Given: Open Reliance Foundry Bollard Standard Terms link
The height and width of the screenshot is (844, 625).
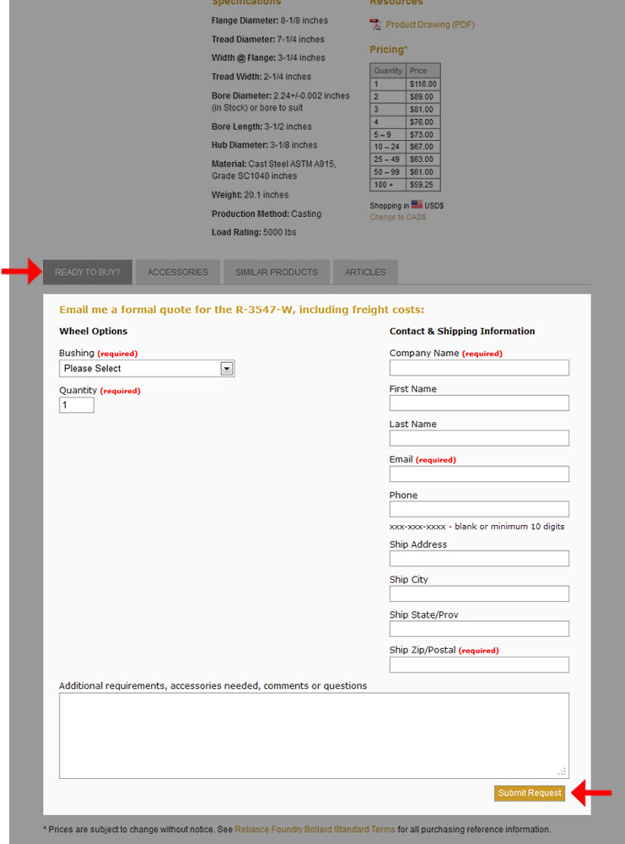Looking at the screenshot, I should click(315, 830).
